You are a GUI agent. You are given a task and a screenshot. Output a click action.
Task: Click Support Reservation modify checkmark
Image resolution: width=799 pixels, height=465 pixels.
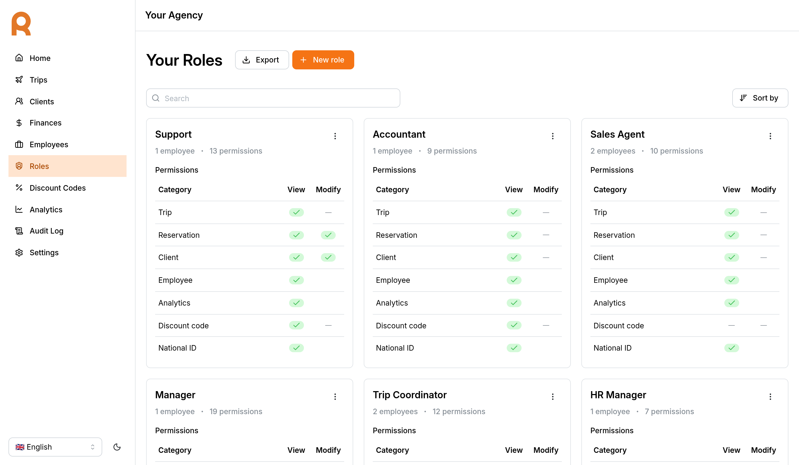click(x=328, y=235)
